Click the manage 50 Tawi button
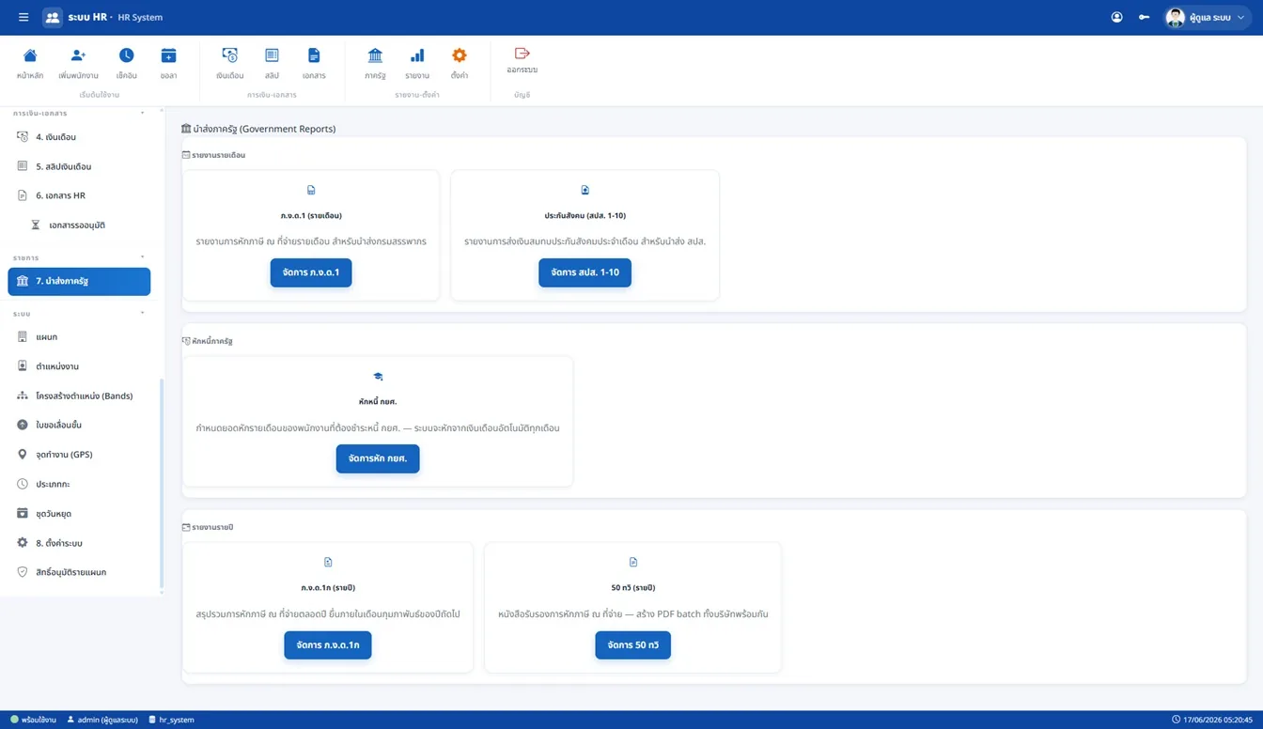The width and height of the screenshot is (1263, 729). point(632,645)
